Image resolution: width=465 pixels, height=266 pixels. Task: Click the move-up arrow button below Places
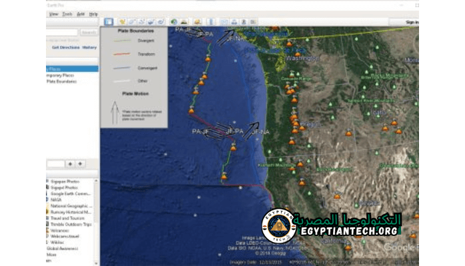[70, 163]
